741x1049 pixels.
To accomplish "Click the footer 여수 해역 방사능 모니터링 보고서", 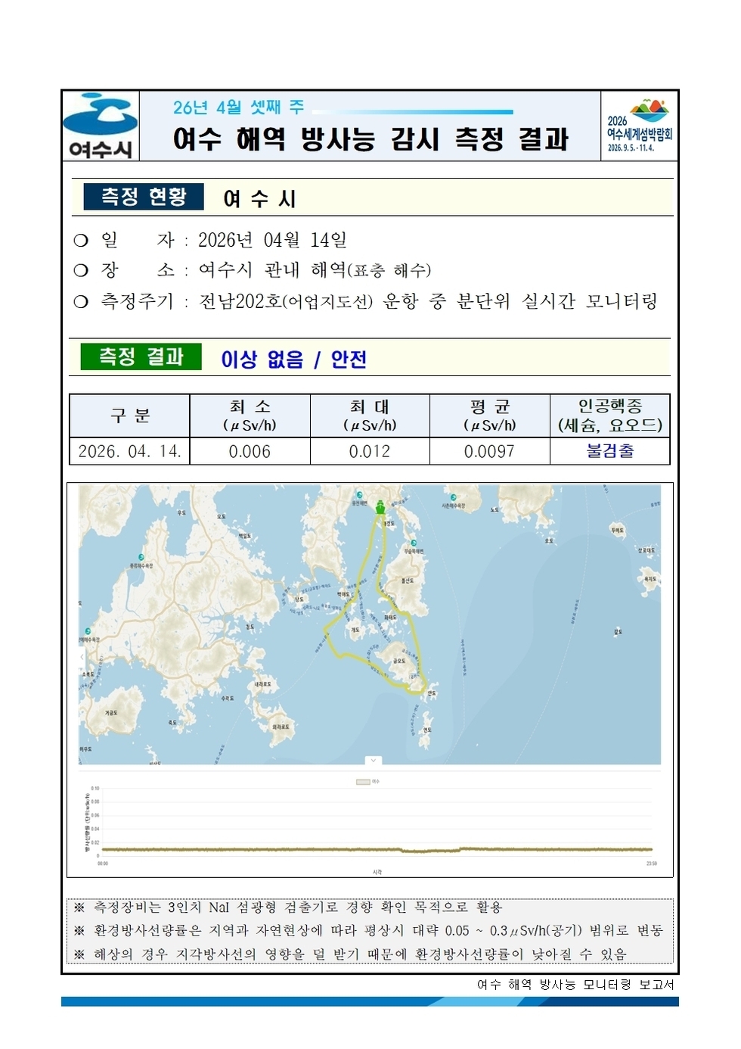I will pos(575,984).
